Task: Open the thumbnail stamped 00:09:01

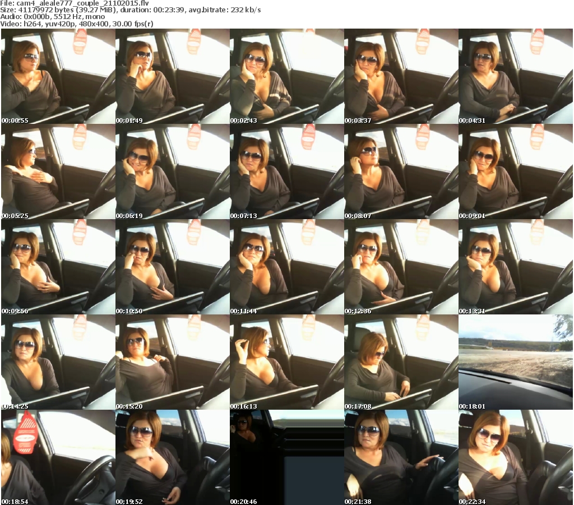Action: point(516,172)
